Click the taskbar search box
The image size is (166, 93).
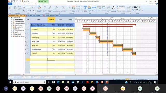[29, 82]
